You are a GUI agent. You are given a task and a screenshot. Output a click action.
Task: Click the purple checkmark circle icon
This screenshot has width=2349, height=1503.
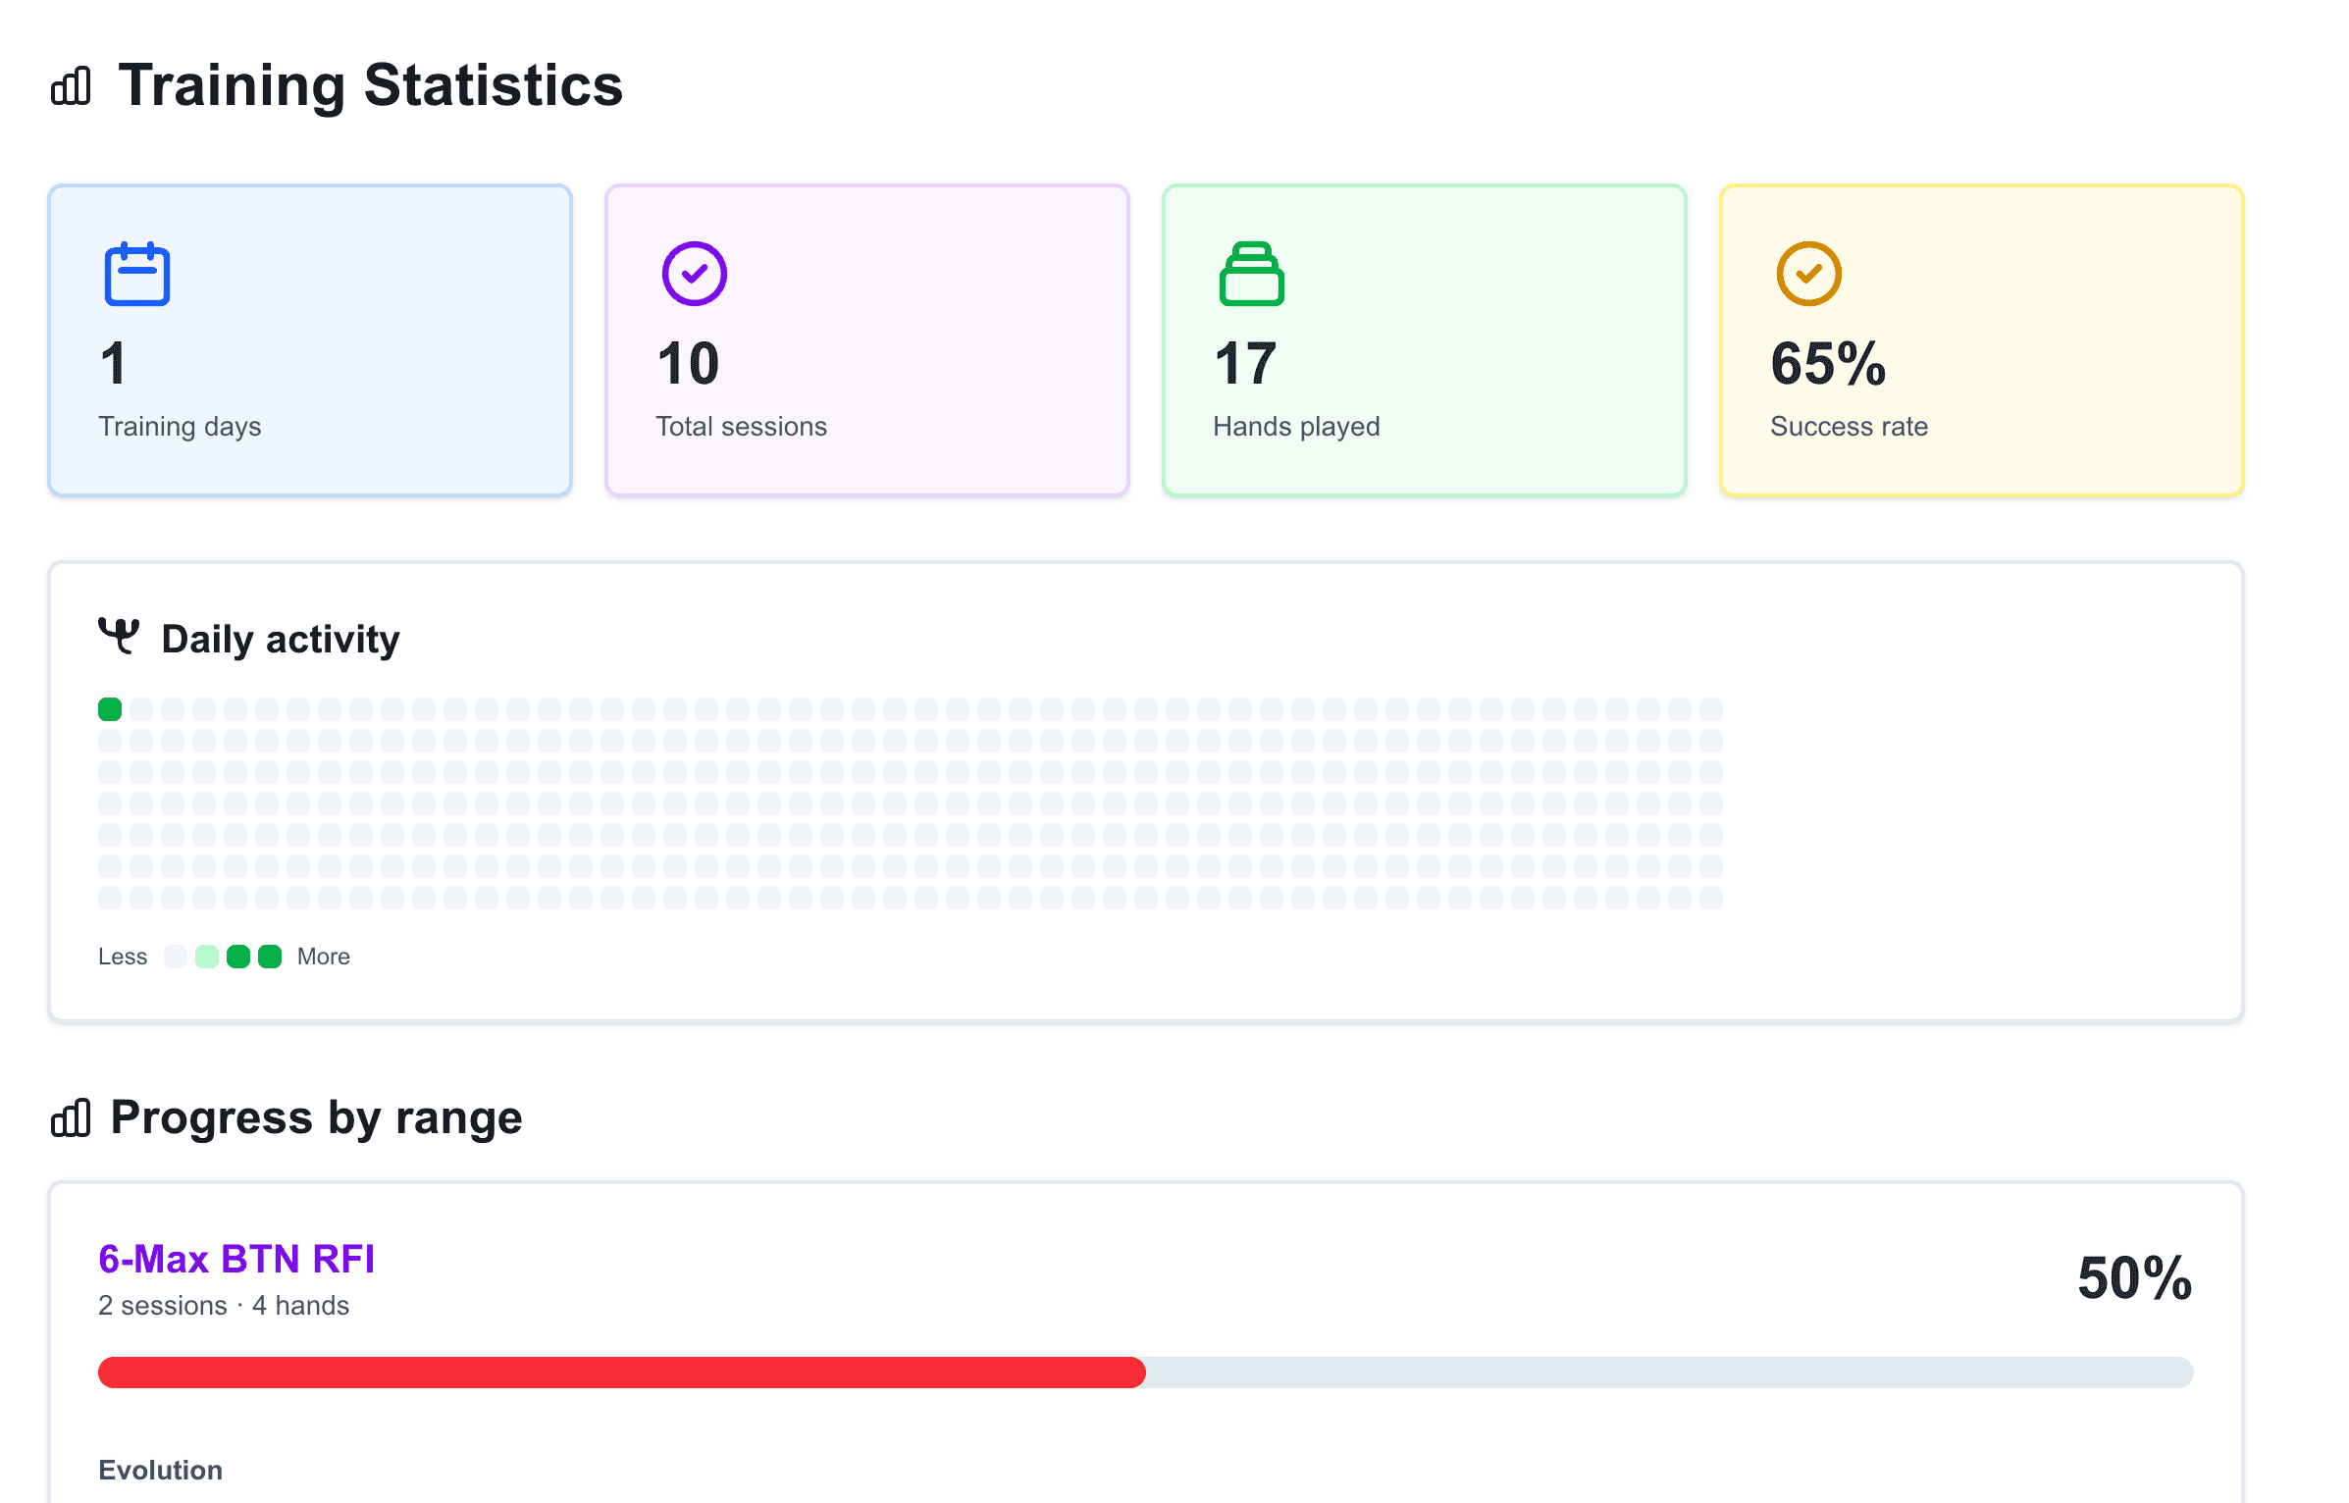point(694,274)
